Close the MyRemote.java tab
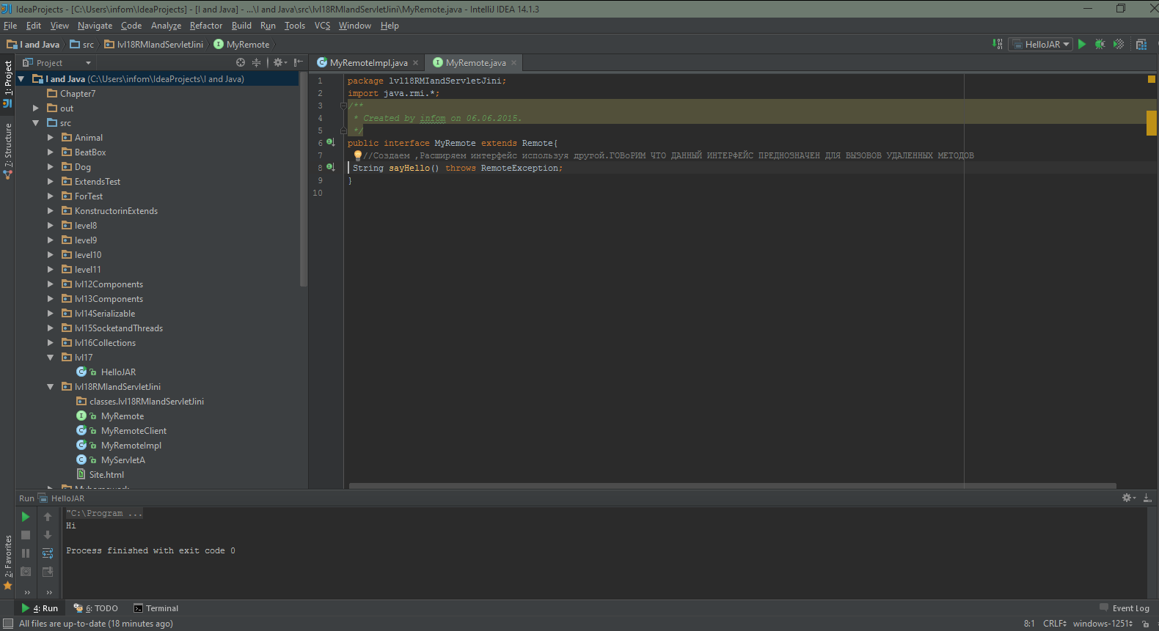Screen dimensions: 1159x631 point(514,63)
